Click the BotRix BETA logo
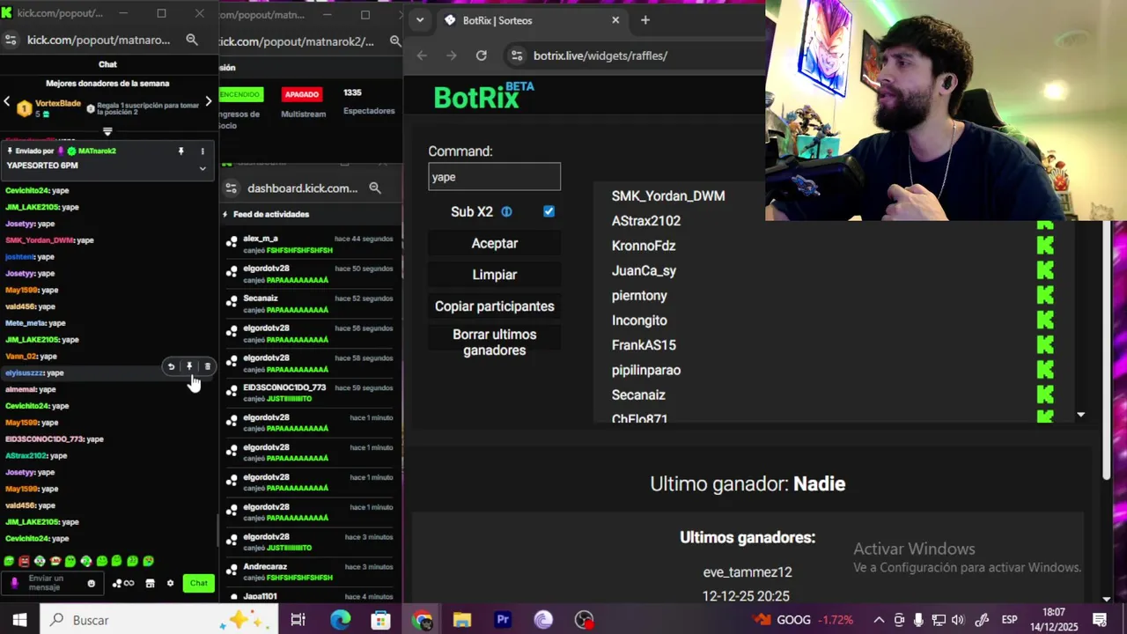1127x634 pixels. [x=483, y=96]
